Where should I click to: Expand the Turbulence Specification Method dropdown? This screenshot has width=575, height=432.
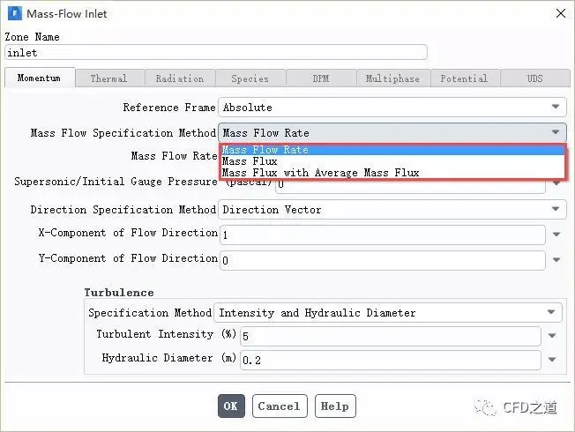coord(388,312)
